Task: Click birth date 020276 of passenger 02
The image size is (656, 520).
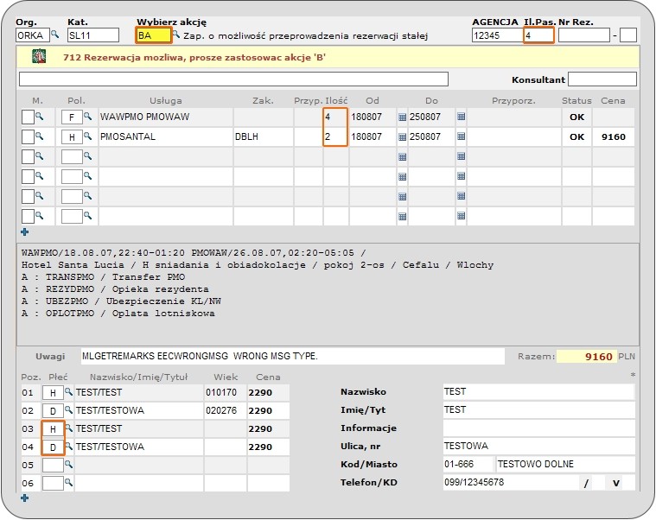Action: tap(221, 410)
